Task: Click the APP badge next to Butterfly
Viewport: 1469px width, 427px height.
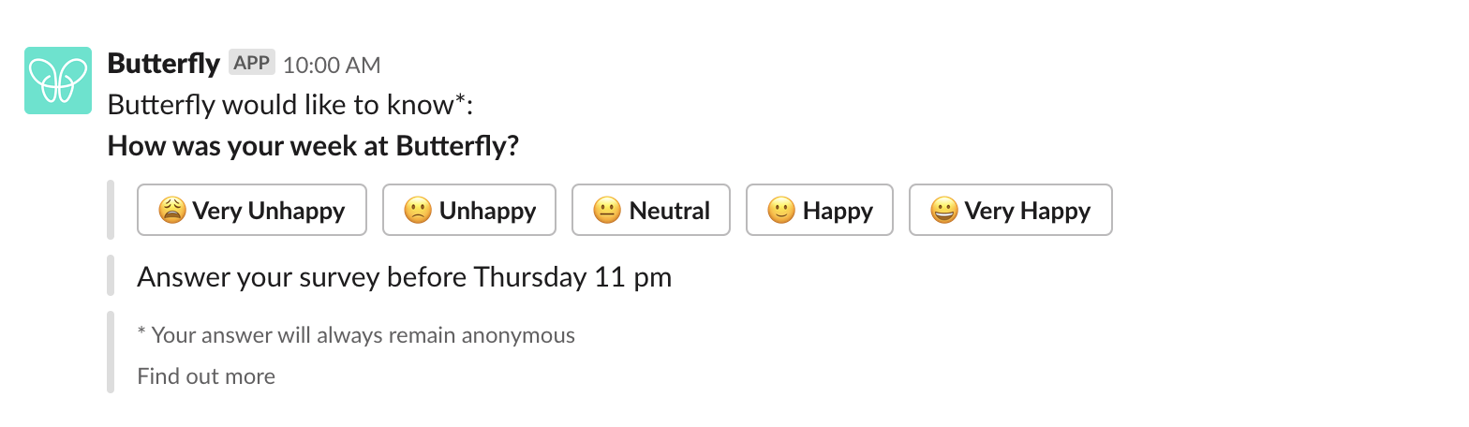Action: tap(252, 64)
